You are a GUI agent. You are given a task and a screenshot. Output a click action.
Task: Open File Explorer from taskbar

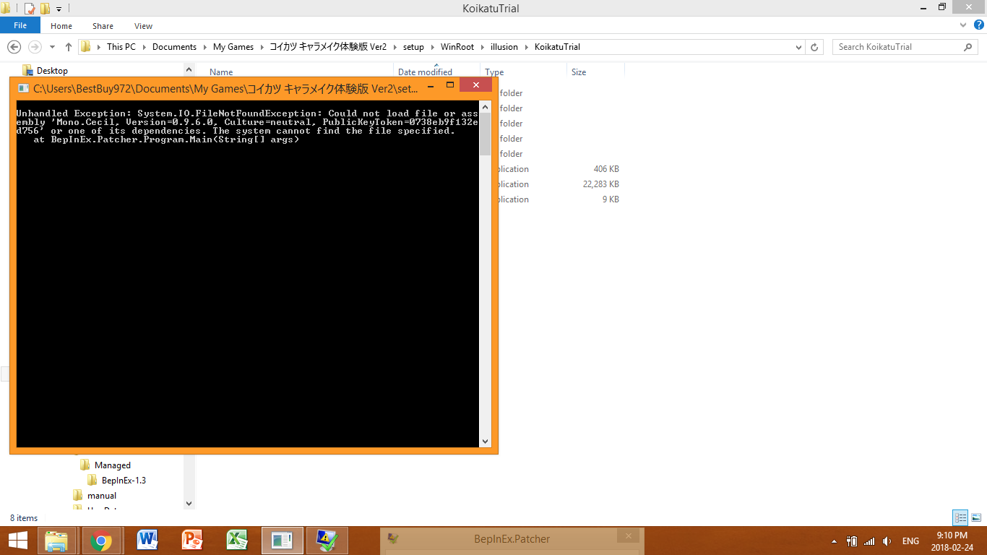pos(56,540)
